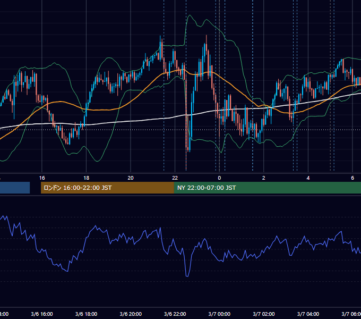Click the 3/7 04:00 time label

[308, 314]
